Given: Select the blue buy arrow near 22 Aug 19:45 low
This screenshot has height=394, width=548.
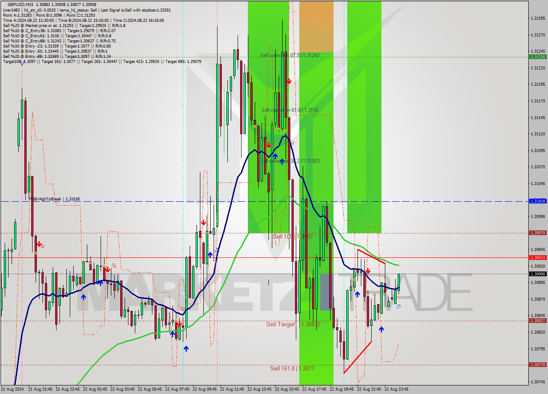Looking at the screenshot, I should pos(357,294).
